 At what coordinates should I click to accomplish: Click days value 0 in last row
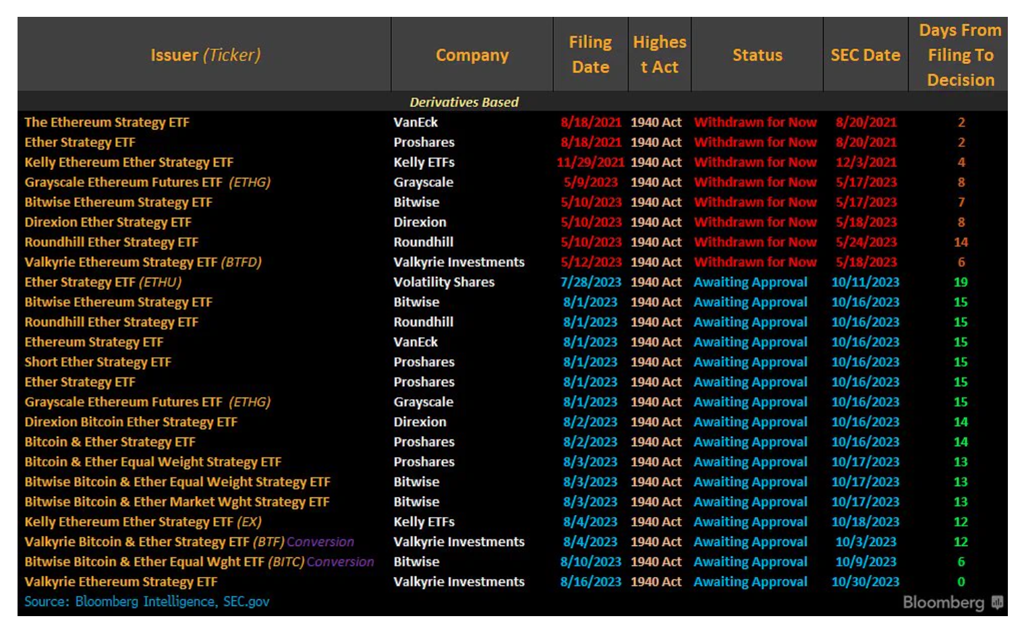(x=961, y=582)
